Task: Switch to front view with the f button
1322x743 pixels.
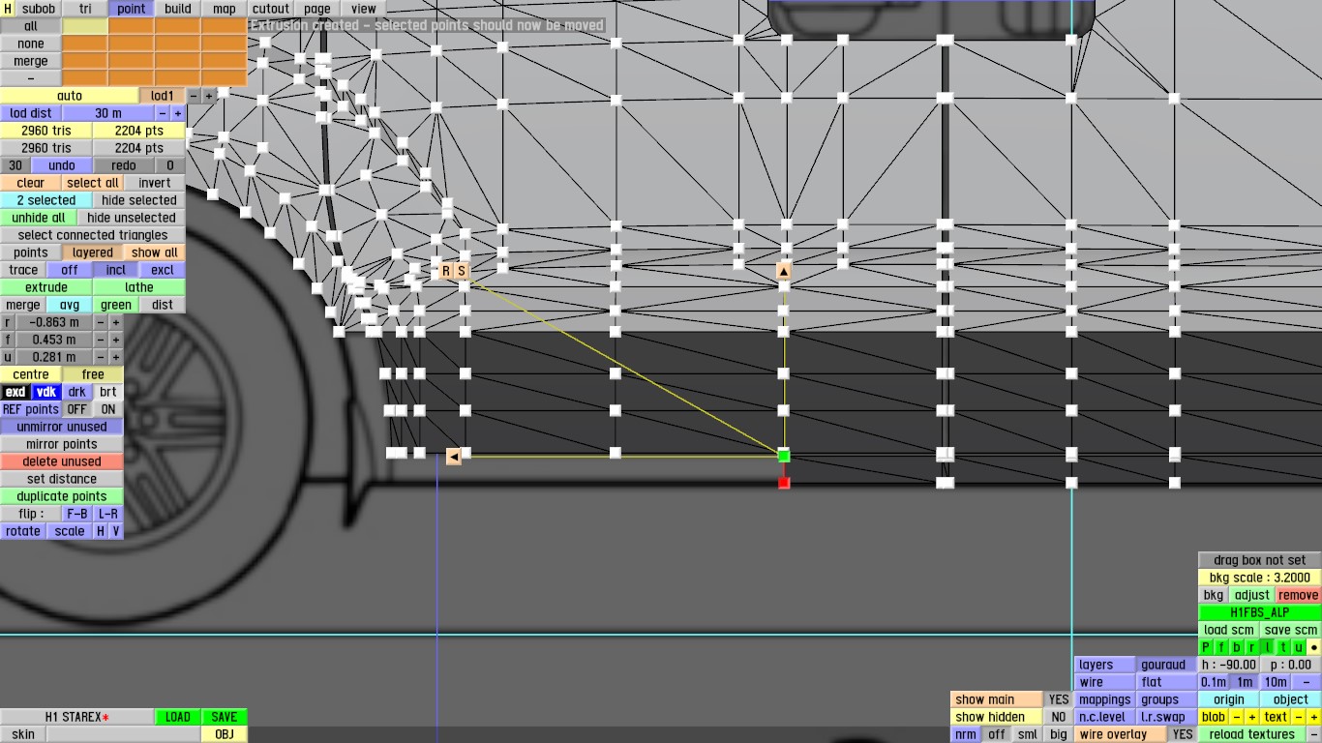Action: [x=1221, y=647]
